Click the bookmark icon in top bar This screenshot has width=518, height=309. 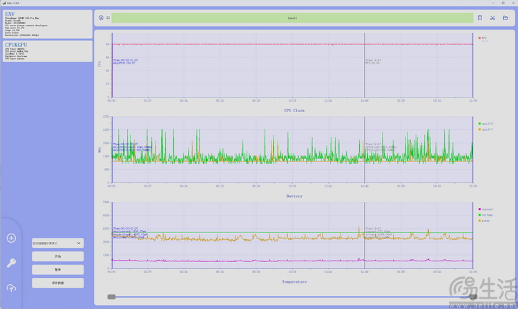(480, 18)
